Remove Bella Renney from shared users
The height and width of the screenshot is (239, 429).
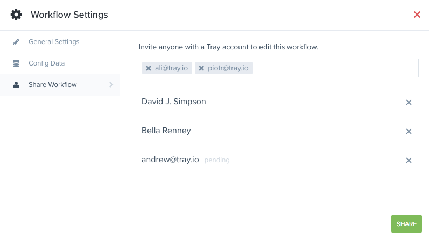[x=409, y=132]
